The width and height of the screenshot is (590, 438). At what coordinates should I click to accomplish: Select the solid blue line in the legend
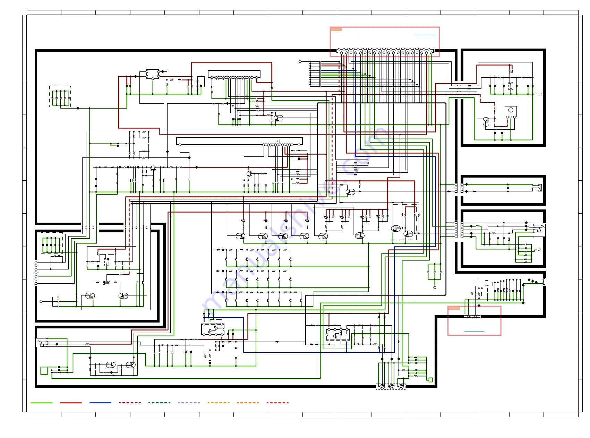100,403
